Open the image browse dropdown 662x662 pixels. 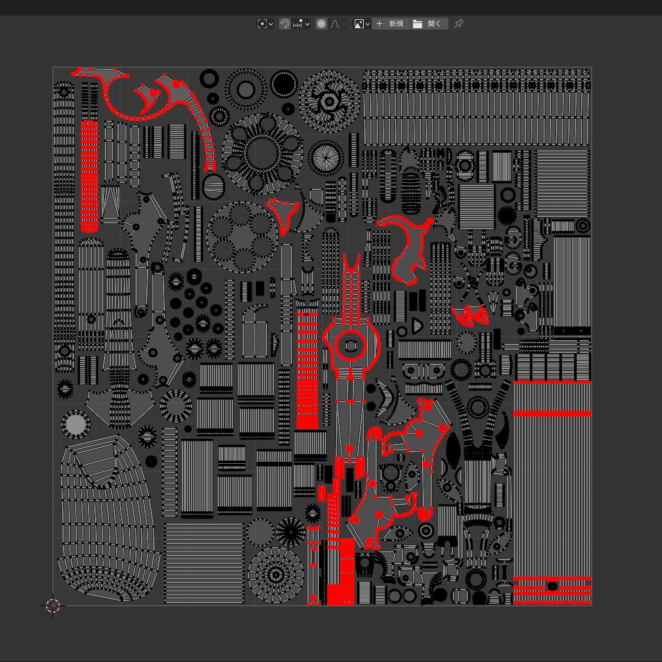(362, 24)
